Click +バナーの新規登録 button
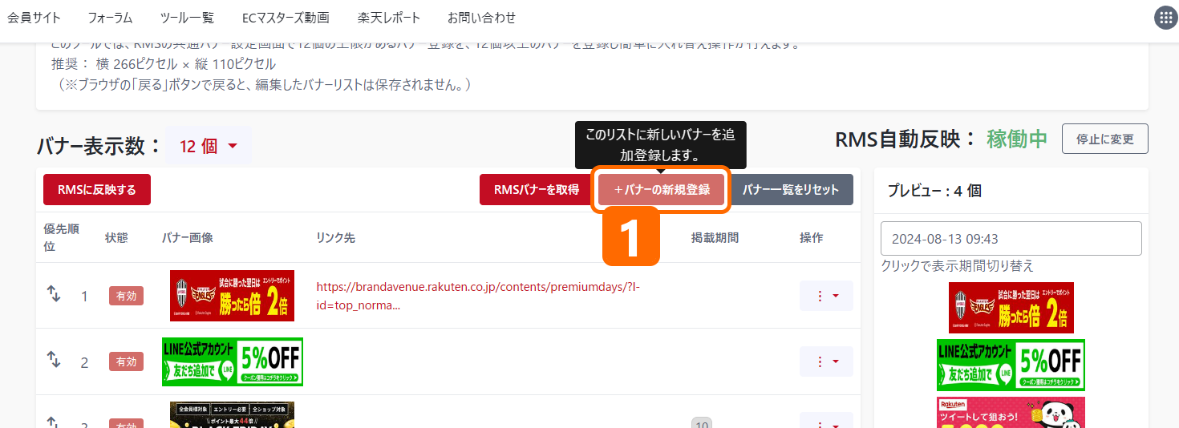Viewport: 1179px width, 428px height. point(661,190)
